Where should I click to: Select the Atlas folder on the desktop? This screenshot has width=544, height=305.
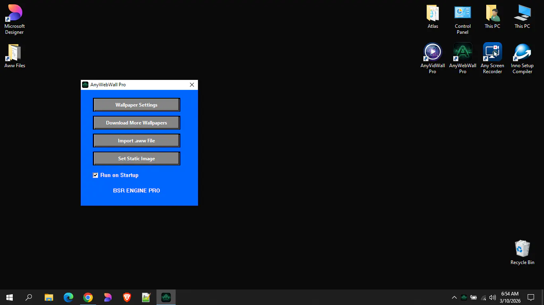coord(433,17)
